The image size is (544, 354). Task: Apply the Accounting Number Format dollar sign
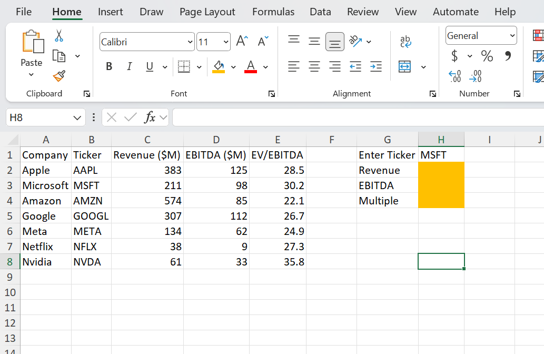pyautogui.click(x=454, y=55)
